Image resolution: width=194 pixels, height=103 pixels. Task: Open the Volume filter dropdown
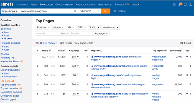click(58, 27)
